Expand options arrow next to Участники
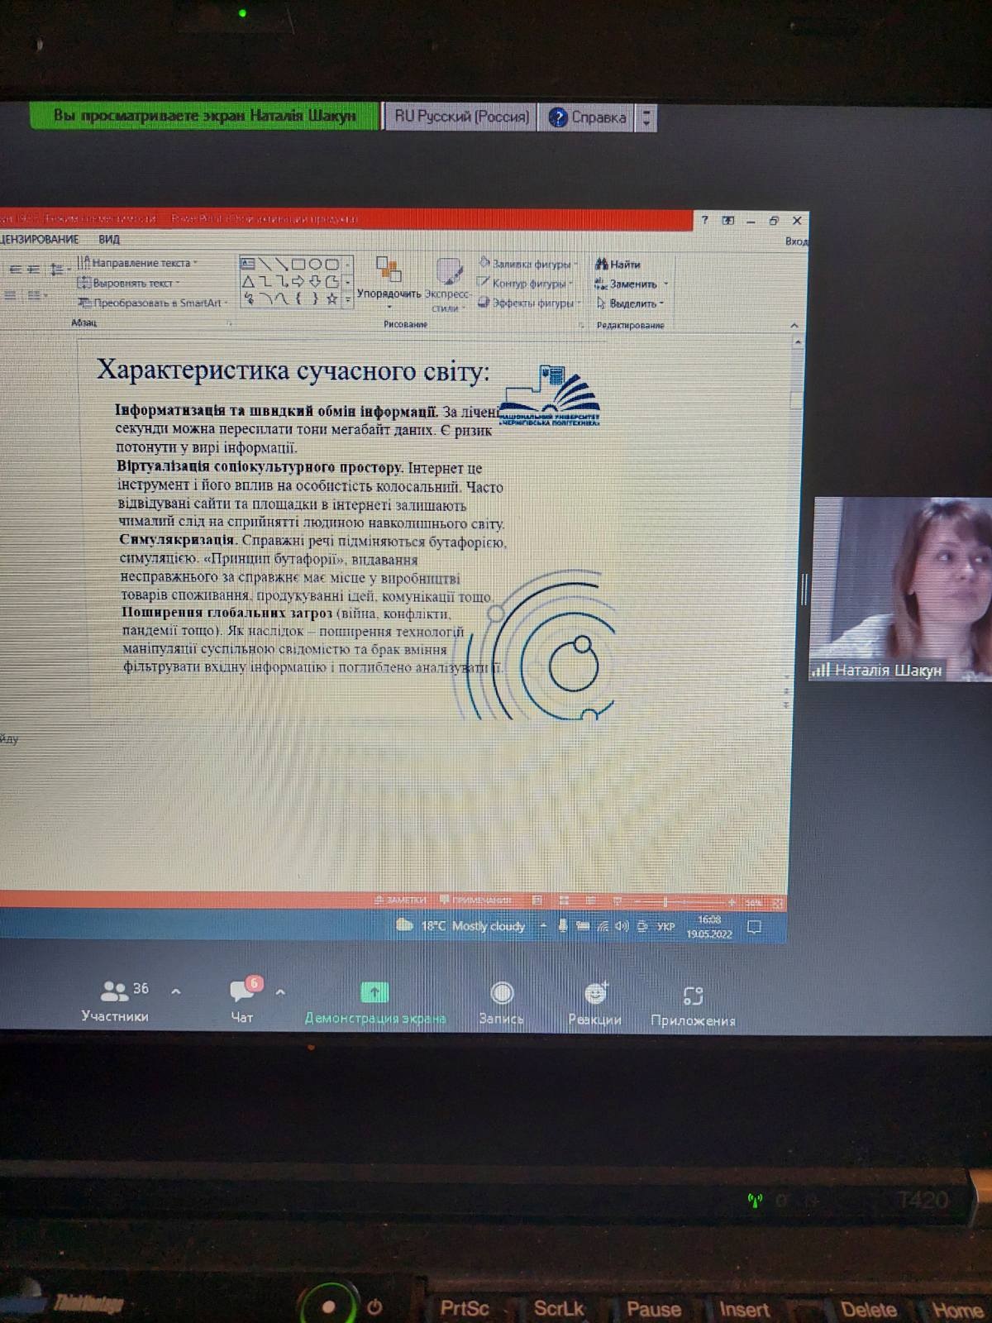This screenshot has height=1323, width=992. (175, 991)
